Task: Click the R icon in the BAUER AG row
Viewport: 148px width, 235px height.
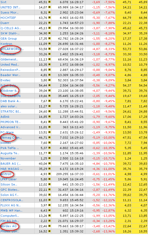Action: [50, 164]
